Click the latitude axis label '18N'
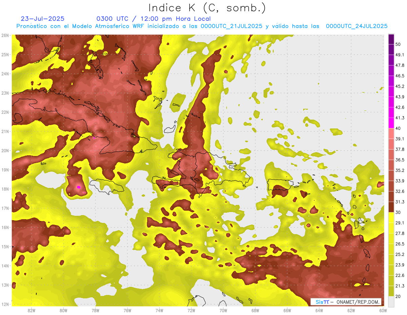Viewport: 407px width, 315px height. (x=5, y=189)
